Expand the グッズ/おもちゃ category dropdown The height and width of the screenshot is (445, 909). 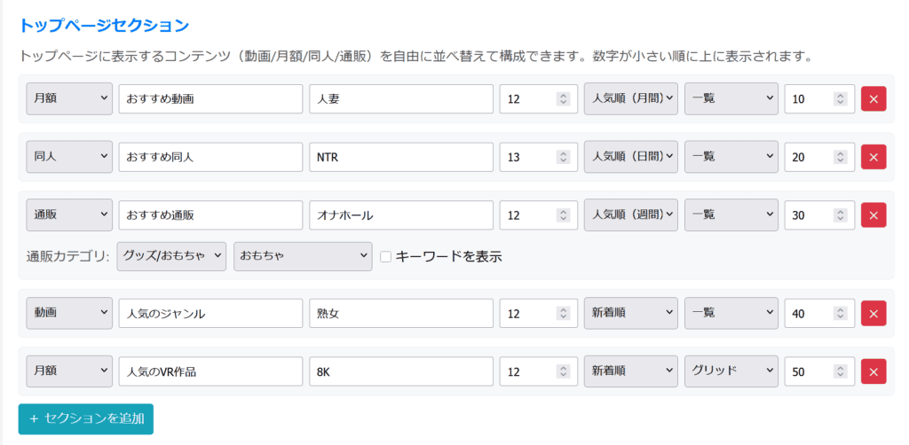click(171, 257)
